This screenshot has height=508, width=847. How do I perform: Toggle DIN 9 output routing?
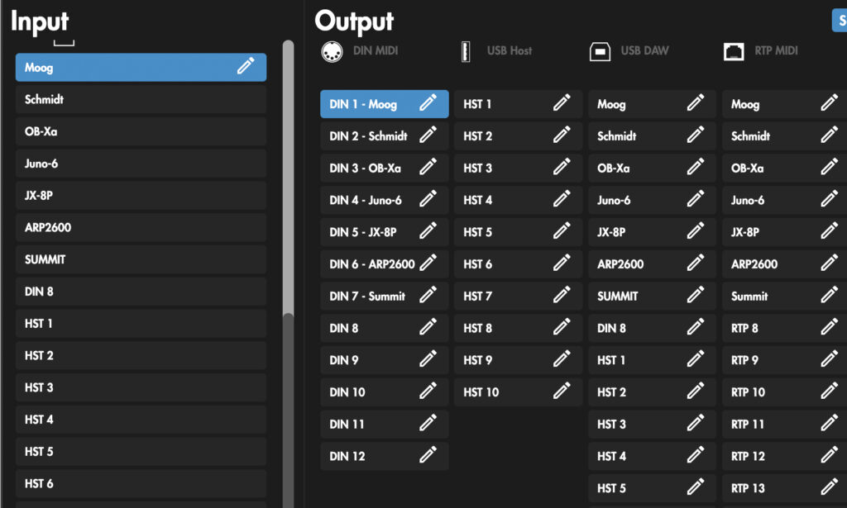coord(385,360)
